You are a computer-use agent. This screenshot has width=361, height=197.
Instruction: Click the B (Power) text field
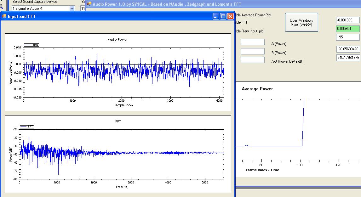tap(253, 51)
